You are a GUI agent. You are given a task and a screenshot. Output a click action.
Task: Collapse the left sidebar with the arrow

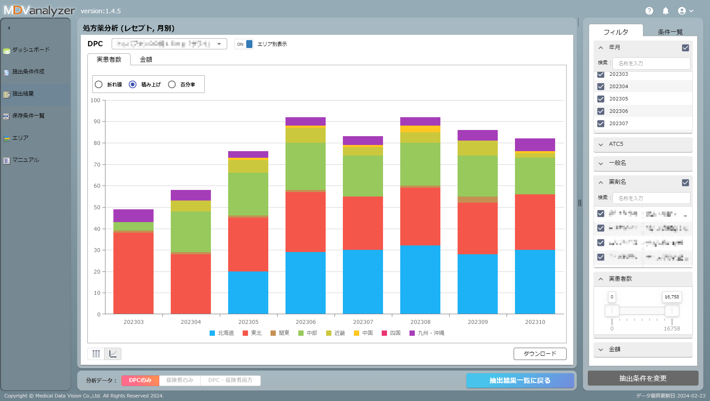click(9, 28)
